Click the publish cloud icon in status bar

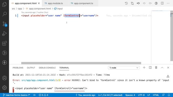coord(34,95)
